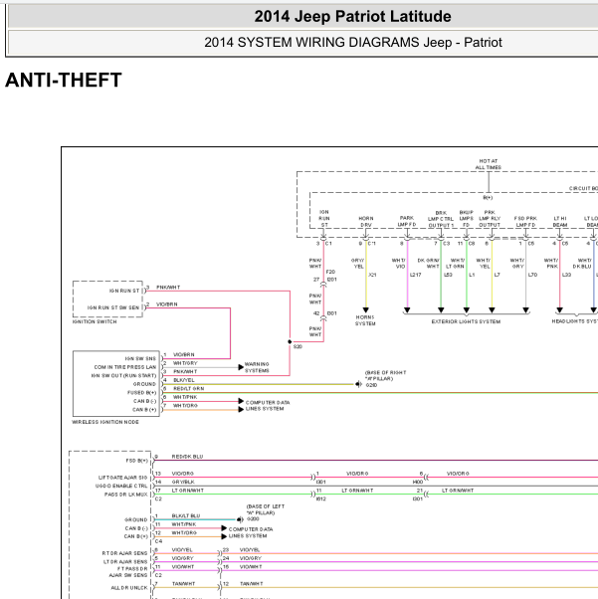Click the 'RED/LT GRN' wire label

(189, 388)
